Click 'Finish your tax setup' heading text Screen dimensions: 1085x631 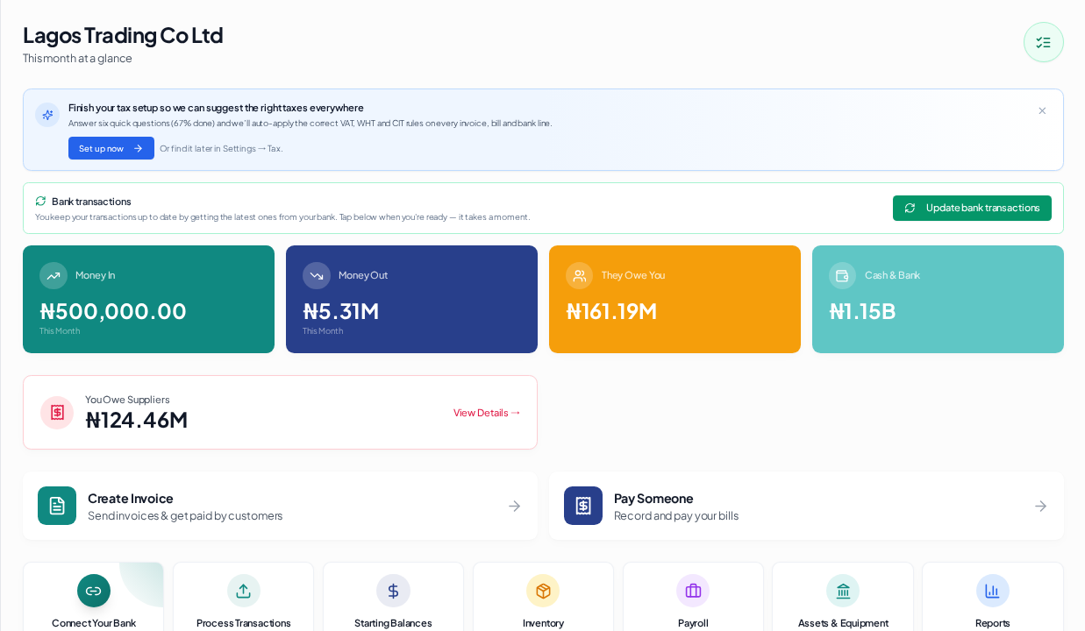[x=216, y=108]
